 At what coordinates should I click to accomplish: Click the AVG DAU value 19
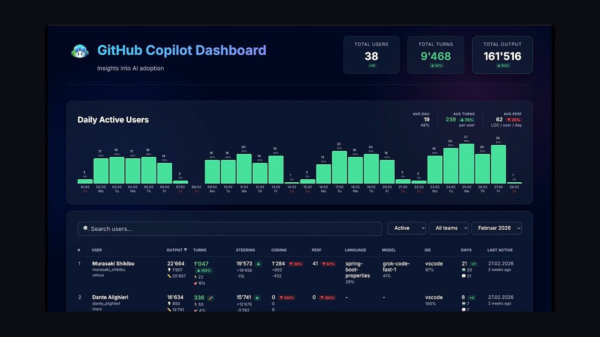coord(426,120)
